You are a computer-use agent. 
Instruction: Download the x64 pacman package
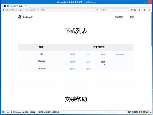pos(120,54)
